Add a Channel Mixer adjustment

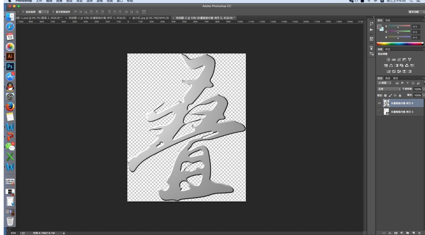(407, 65)
